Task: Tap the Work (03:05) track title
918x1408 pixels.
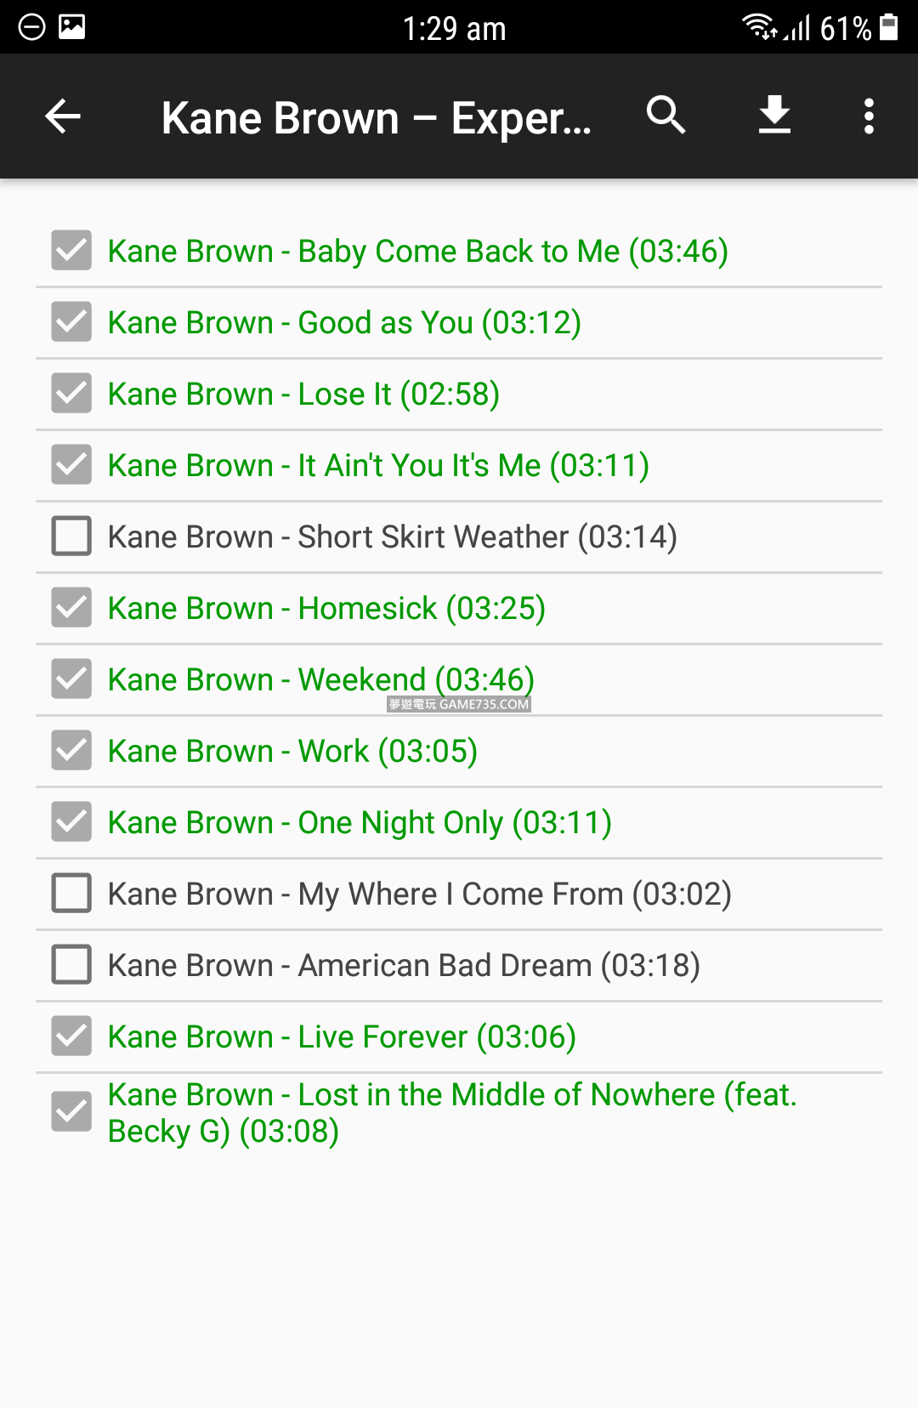Action: point(292,752)
